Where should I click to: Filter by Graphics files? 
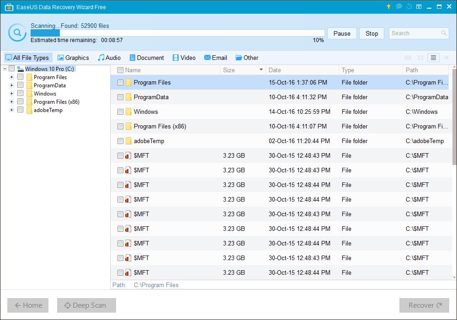click(x=73, y=58)
